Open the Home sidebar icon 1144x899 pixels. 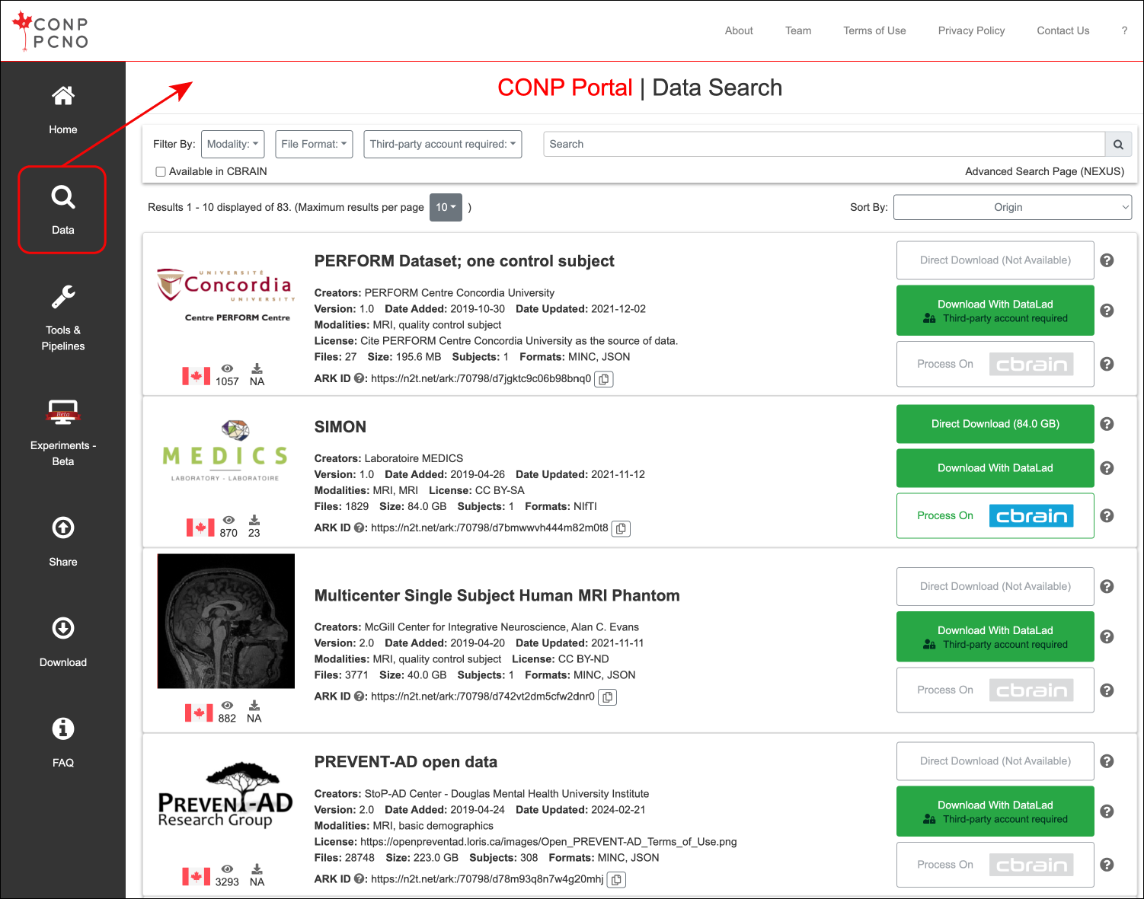[63, 96]
